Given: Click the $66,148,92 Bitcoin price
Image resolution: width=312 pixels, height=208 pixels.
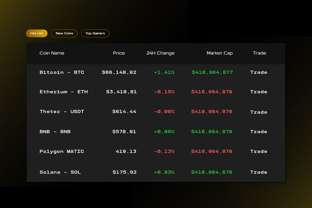Looking at the screenshot, I should [x=119, y=72].
